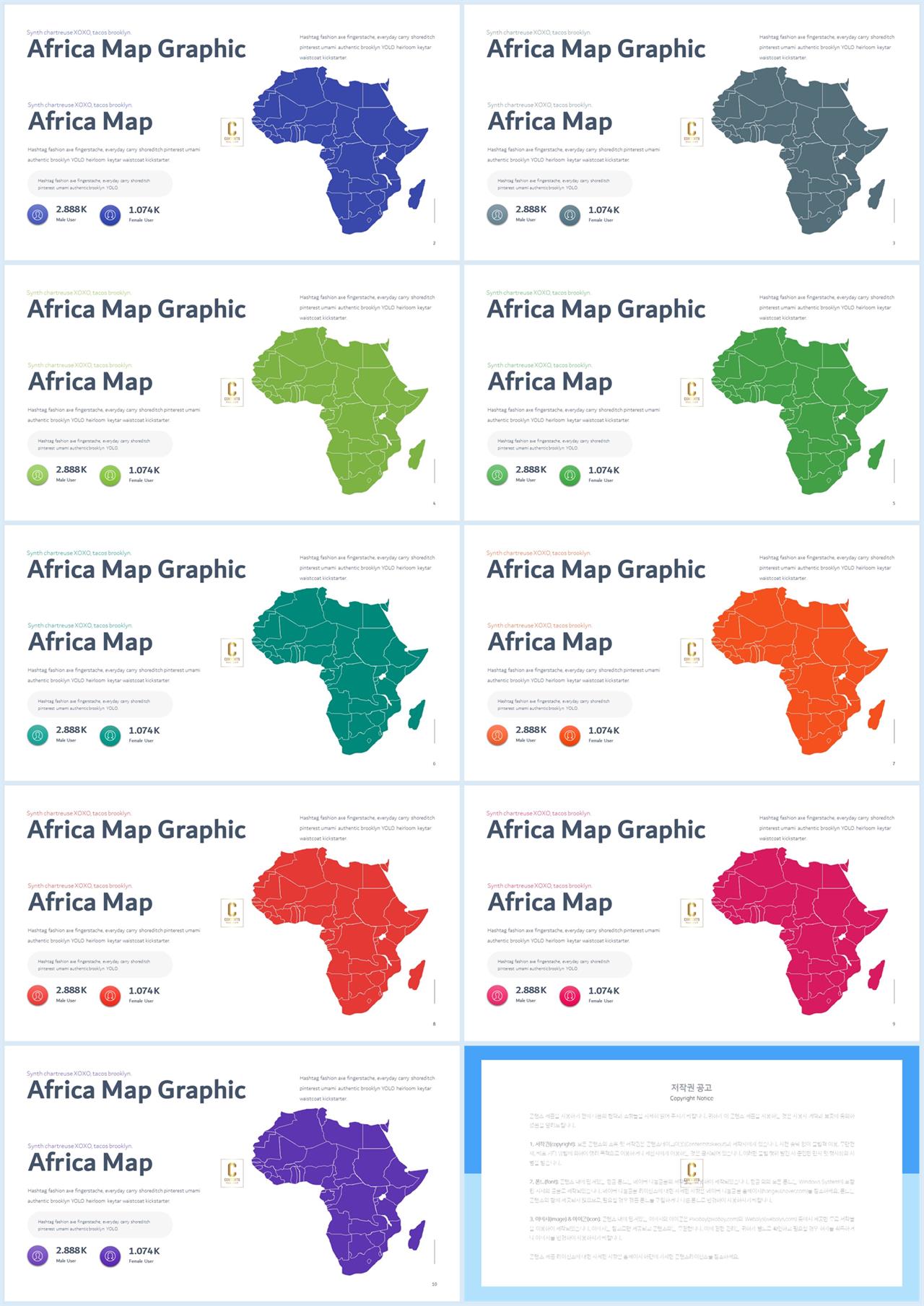Click the teal Male User icon
The height and width of the screenshot is (1306, 924).
(38, 735)
